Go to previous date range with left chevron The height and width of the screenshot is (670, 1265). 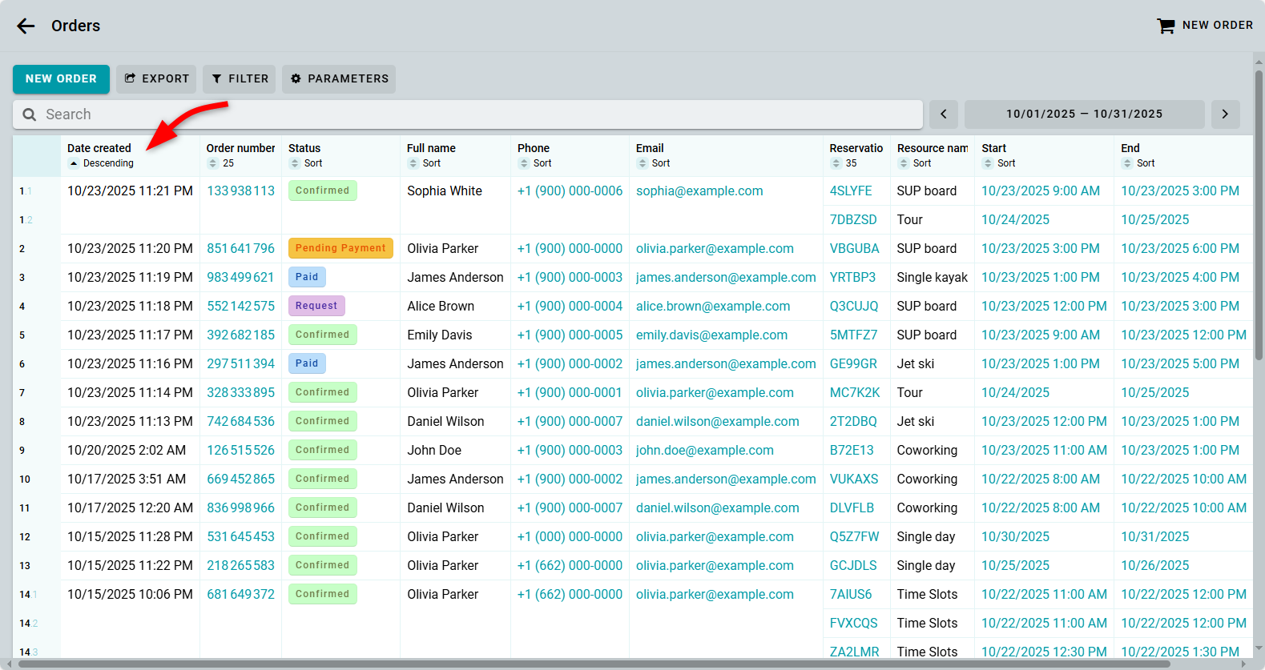(944, 114)
